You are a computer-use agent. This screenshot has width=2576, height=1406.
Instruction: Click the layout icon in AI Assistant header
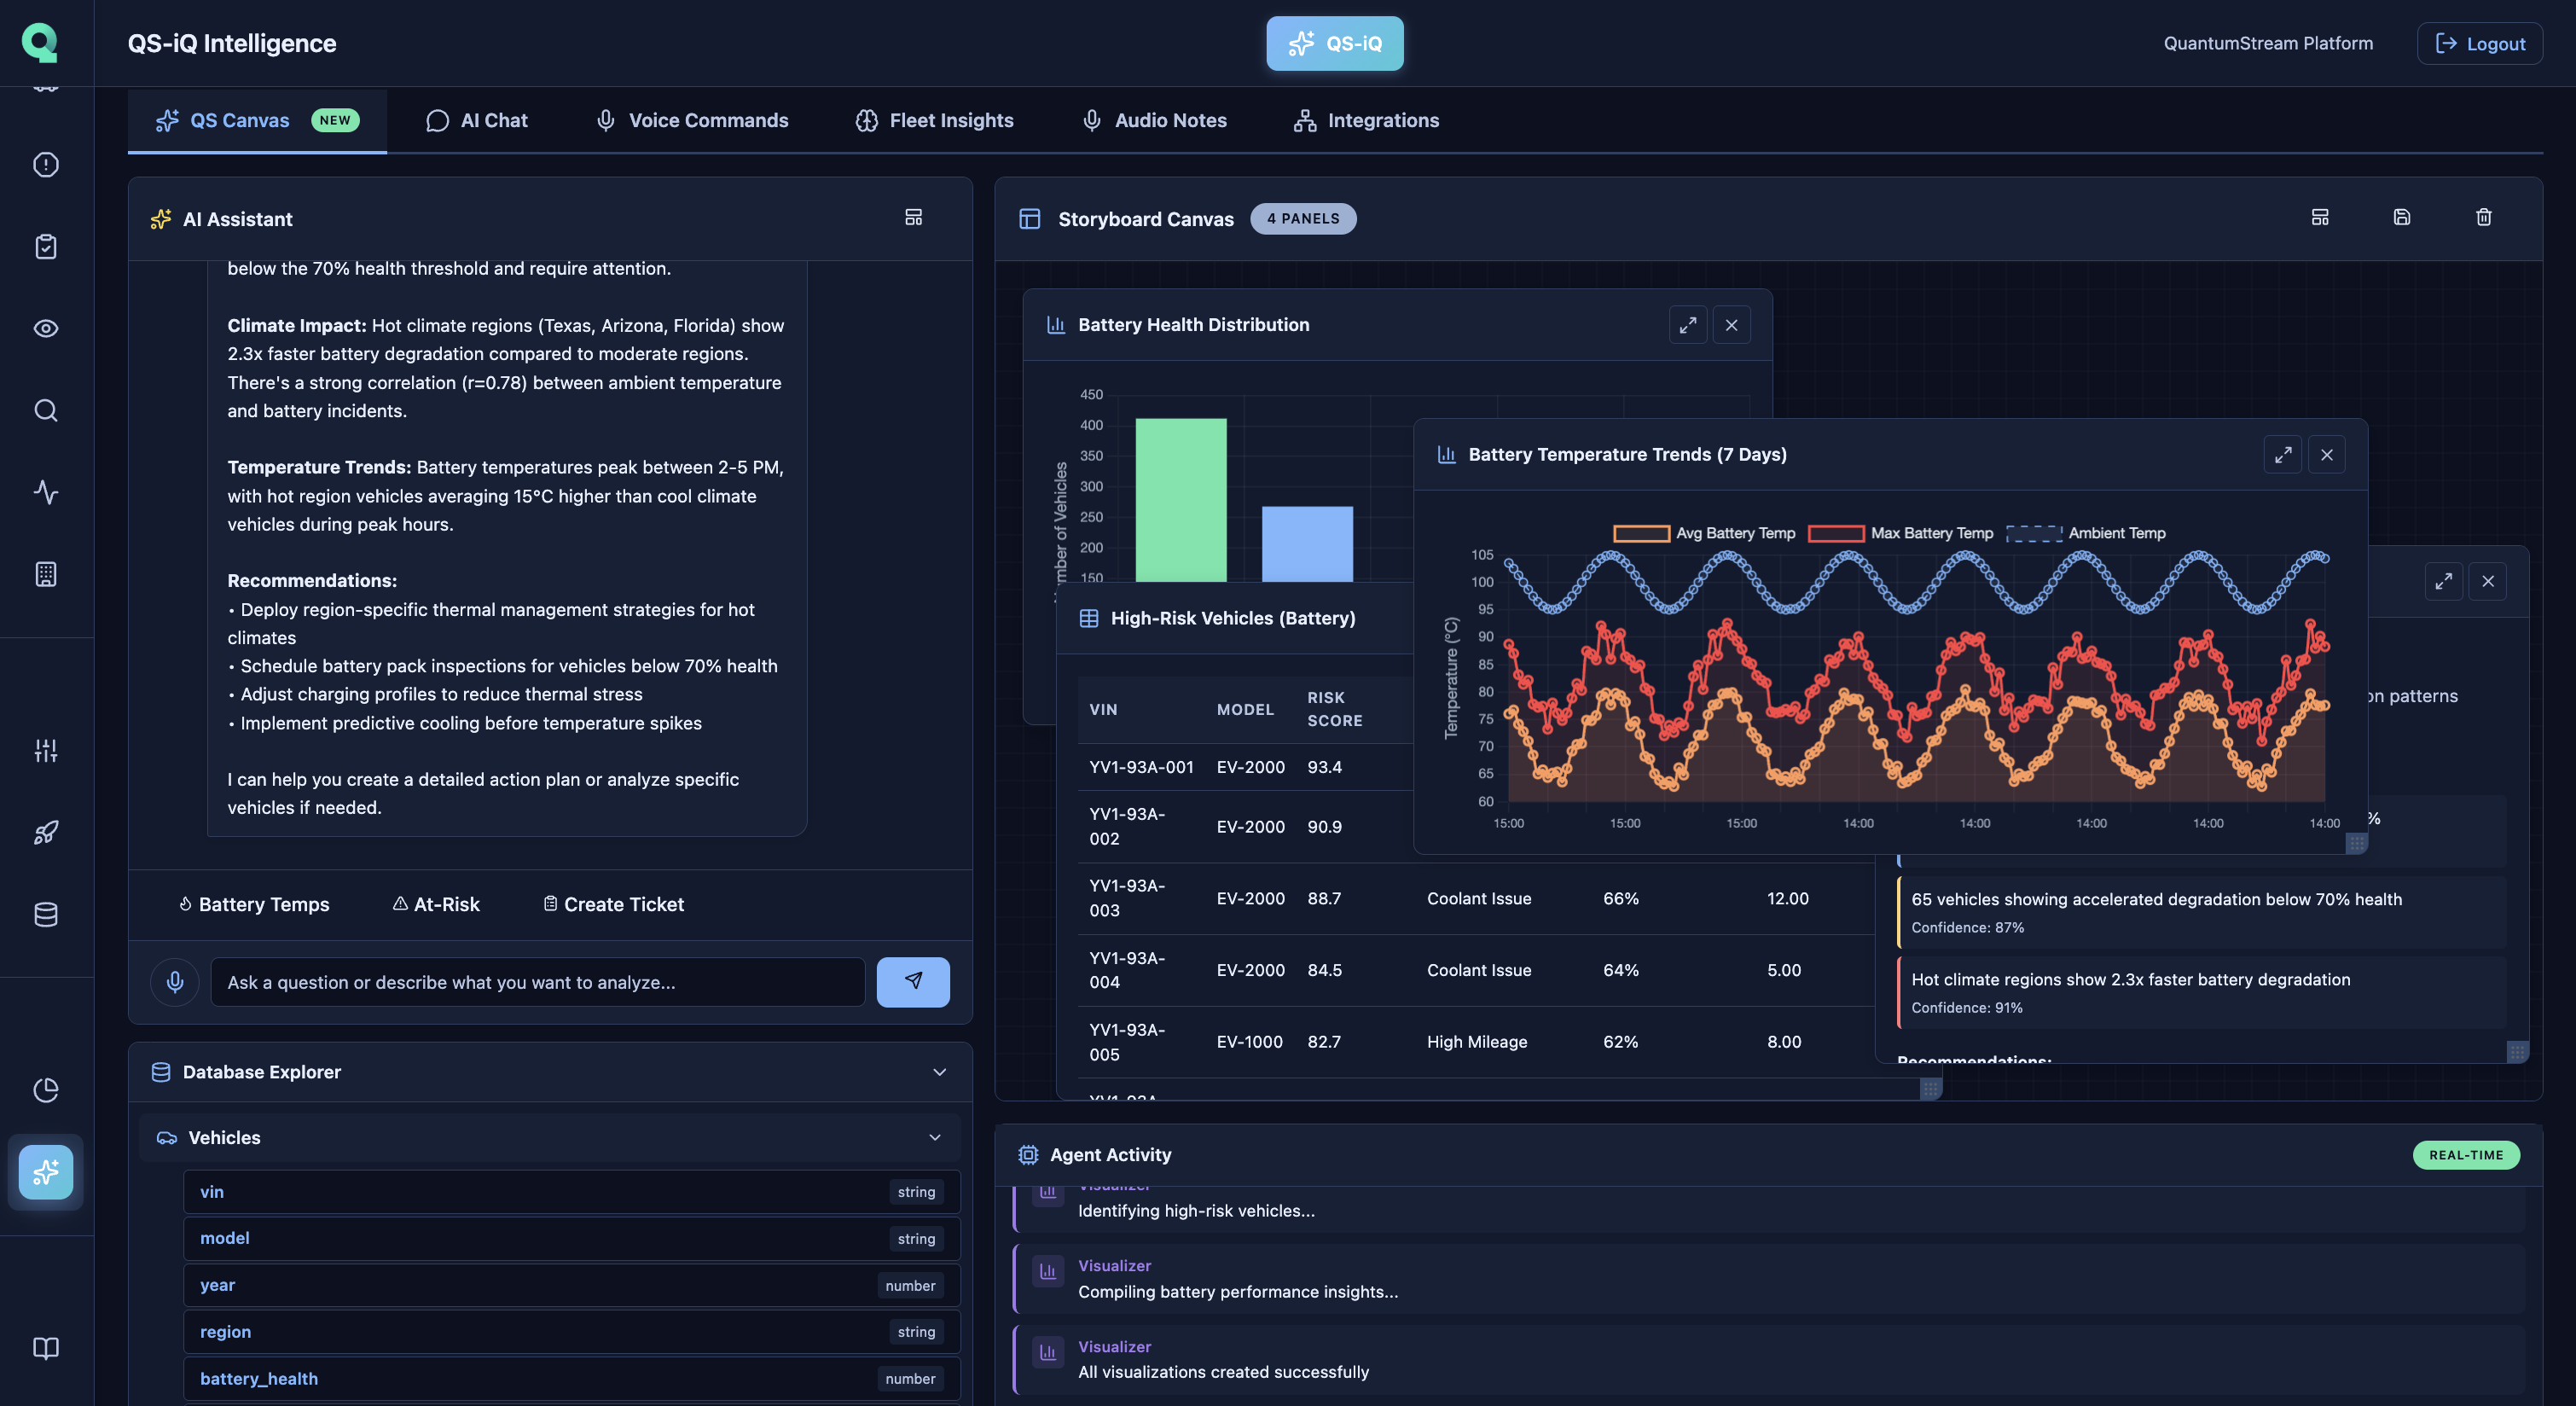[x=913, y=218]
